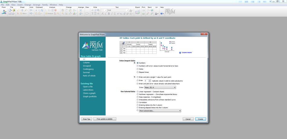Click the Cut icon in Clipboard group
This screenshot has height=139, width=287.
(x=36, y=10)
